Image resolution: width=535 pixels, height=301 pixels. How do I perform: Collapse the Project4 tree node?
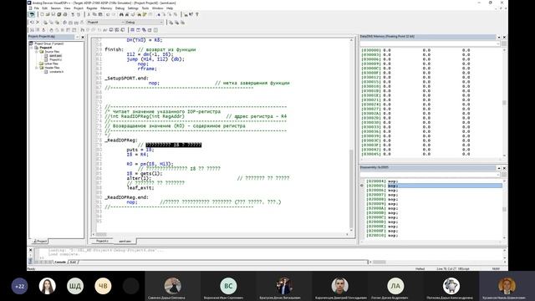tap(32, 48)
